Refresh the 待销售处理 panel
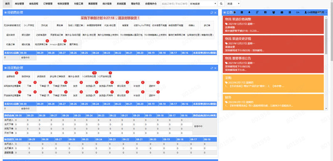 212,13
